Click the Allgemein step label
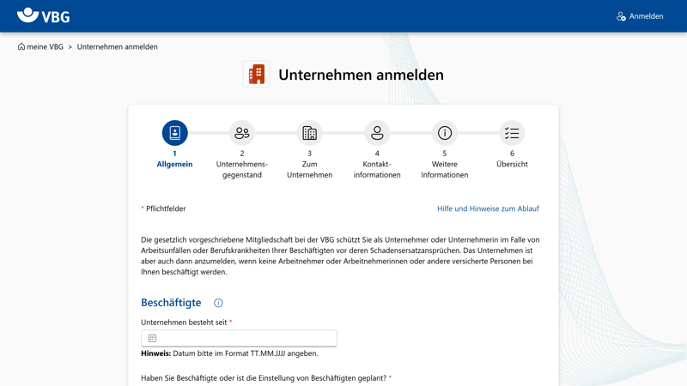This screenshot has width=687, height=386. (174, 164)
